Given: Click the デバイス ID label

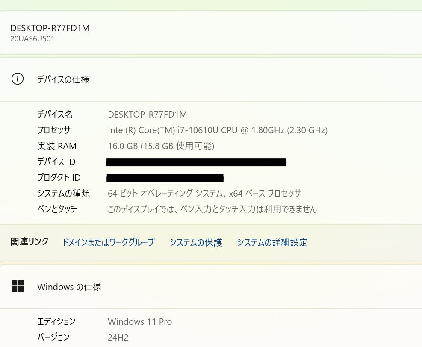Looking at the screenshot, I should pos(56,162).
